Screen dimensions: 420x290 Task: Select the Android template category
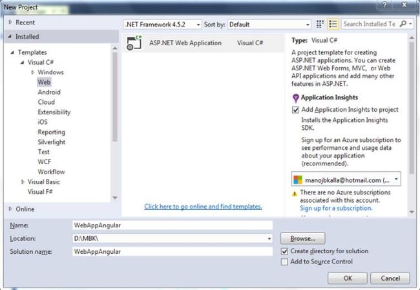[49, 92]
